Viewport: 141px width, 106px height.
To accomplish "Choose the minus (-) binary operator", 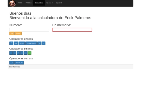I will pyautogui.click(x=15, y=53).
